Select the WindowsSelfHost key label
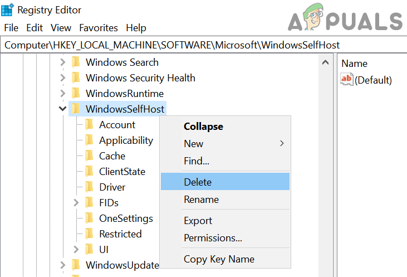Viewport: 407px width, 277px height. [x=125, y=109]
